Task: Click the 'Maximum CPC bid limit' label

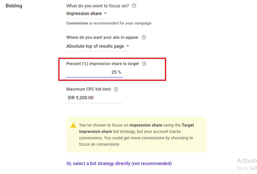Action: pyautogui.click(x=89, y=89)
